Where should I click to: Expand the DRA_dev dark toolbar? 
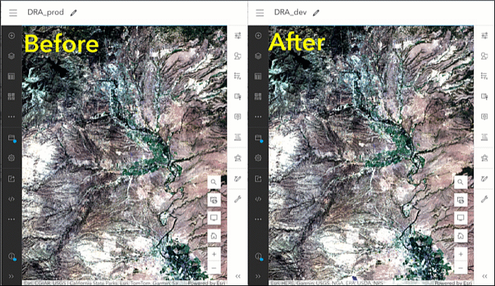[258, 276]
